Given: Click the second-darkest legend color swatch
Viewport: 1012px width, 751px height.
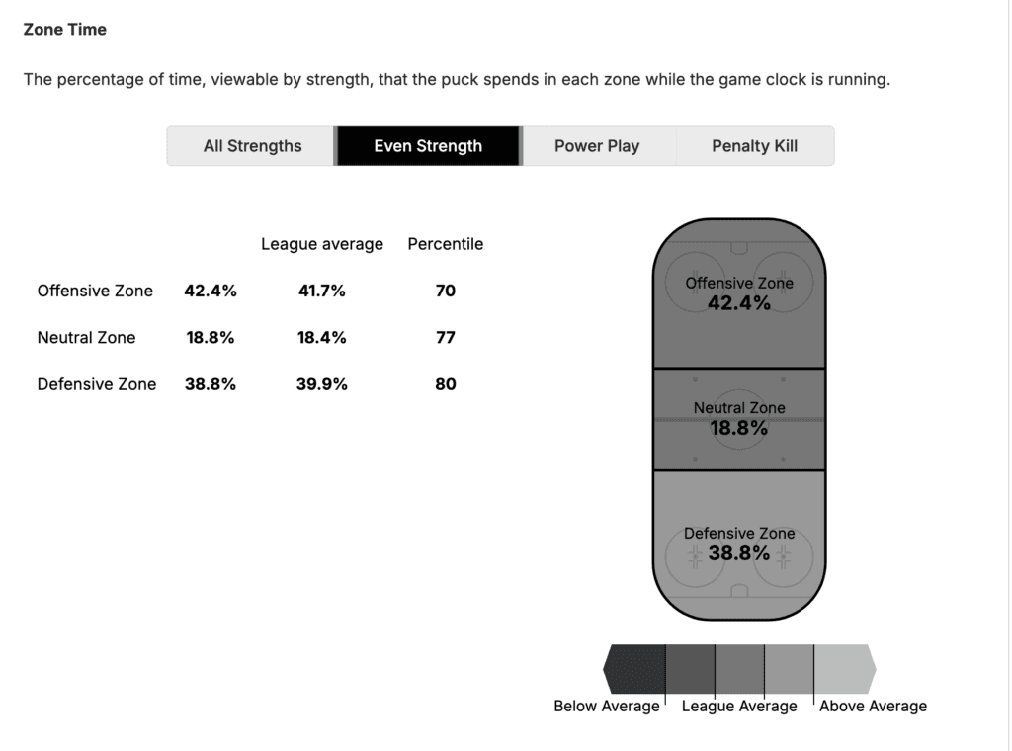Looking at the screenshot, I should (690, 669).
